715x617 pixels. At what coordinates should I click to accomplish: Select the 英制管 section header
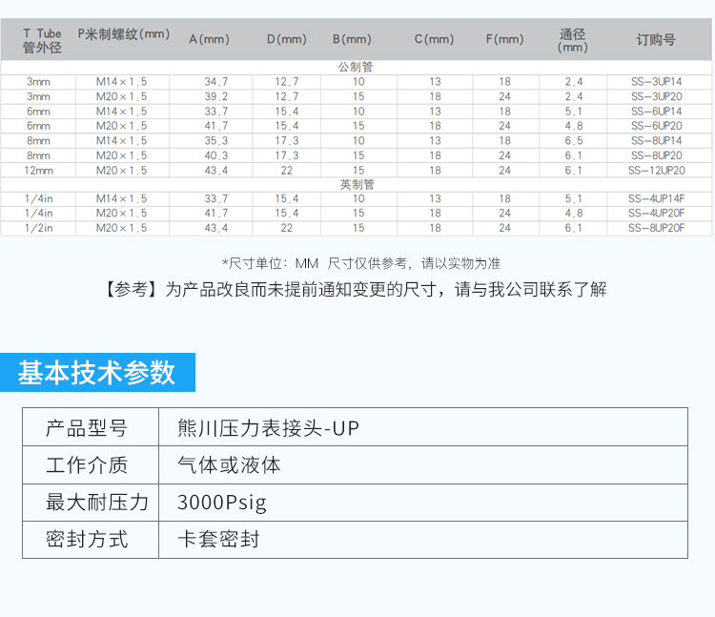(x=357, y=185)
